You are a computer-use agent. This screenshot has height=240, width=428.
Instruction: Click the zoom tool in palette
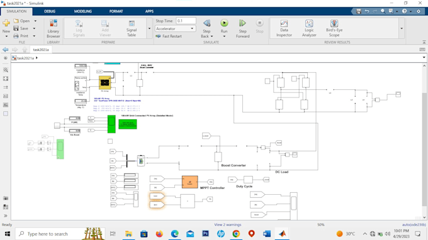click(6, 70)
